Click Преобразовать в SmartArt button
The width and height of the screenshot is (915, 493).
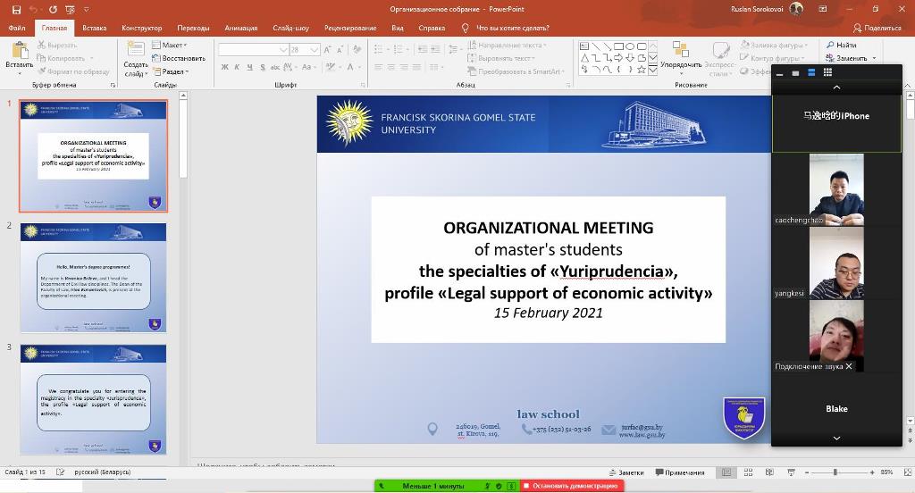pyautogui.click(x=516, y=71)
